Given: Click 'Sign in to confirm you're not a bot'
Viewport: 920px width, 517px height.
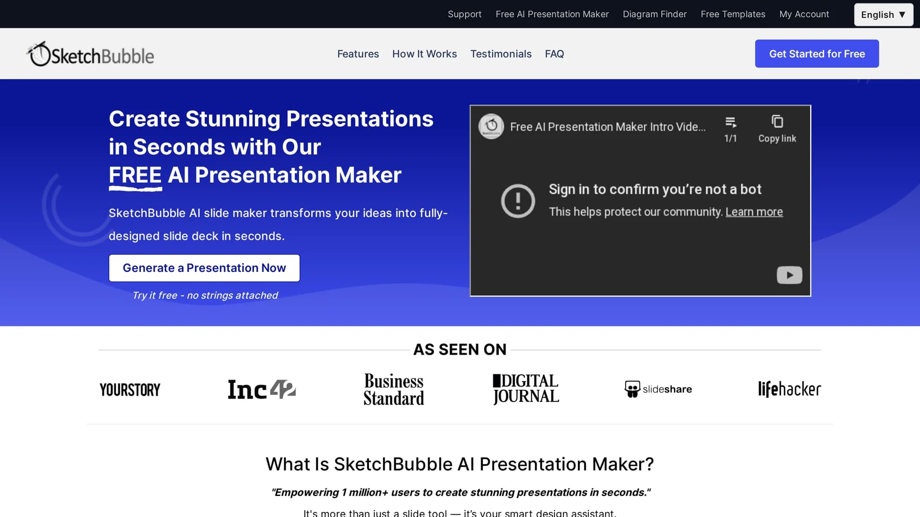Looking at the screenshot, I should tap(655, 189).
